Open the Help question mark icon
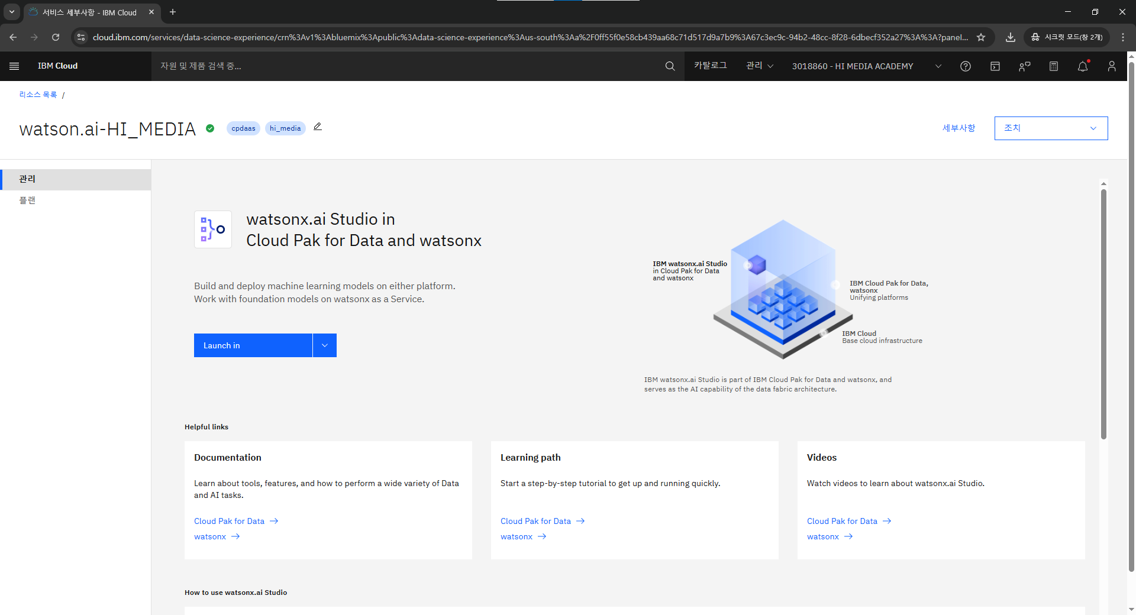This screenshot has width=1136, height=615. coord(966,66)
